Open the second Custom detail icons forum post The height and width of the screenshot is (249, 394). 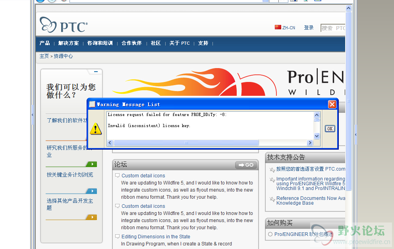[143, 206]
